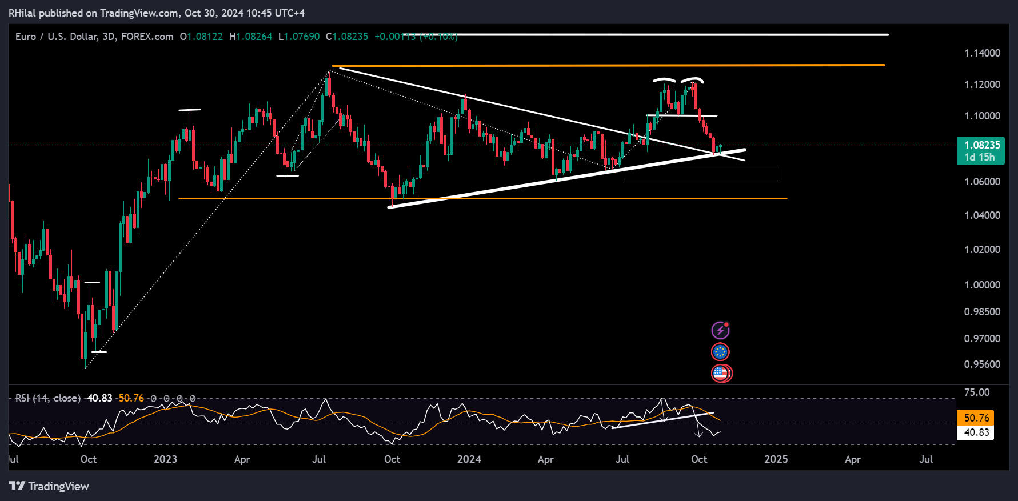Click the current price label 1.08235
The height and width of the screenshot is (501, 1018).
click(982, 145)
